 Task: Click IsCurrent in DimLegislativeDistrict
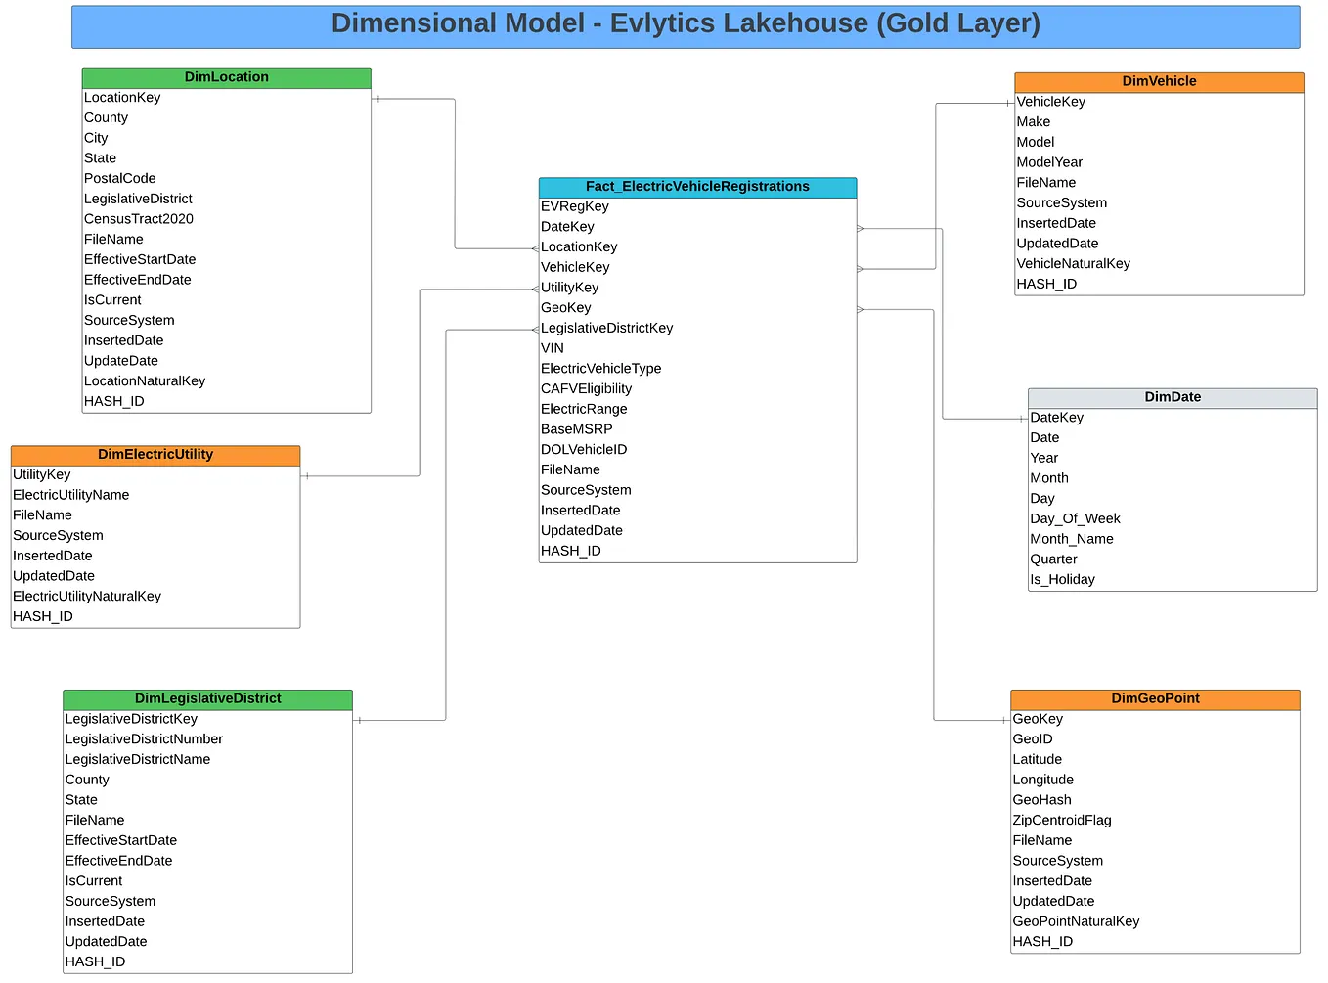(x=94, y=880)
